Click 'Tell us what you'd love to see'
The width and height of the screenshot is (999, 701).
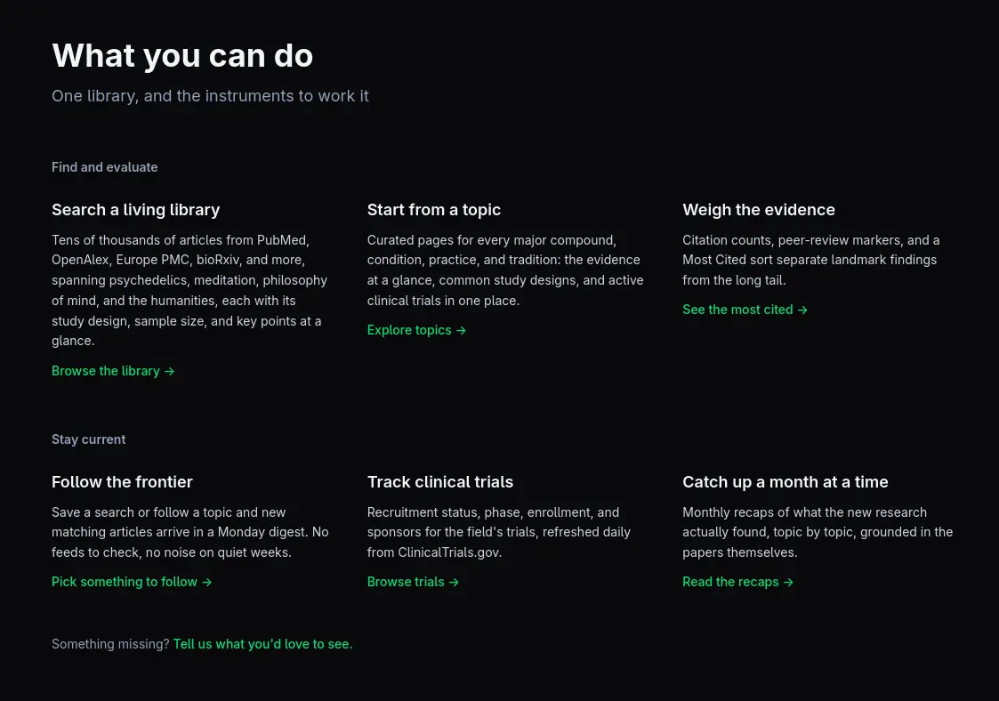pyautogui.click(x=262, y=644)
